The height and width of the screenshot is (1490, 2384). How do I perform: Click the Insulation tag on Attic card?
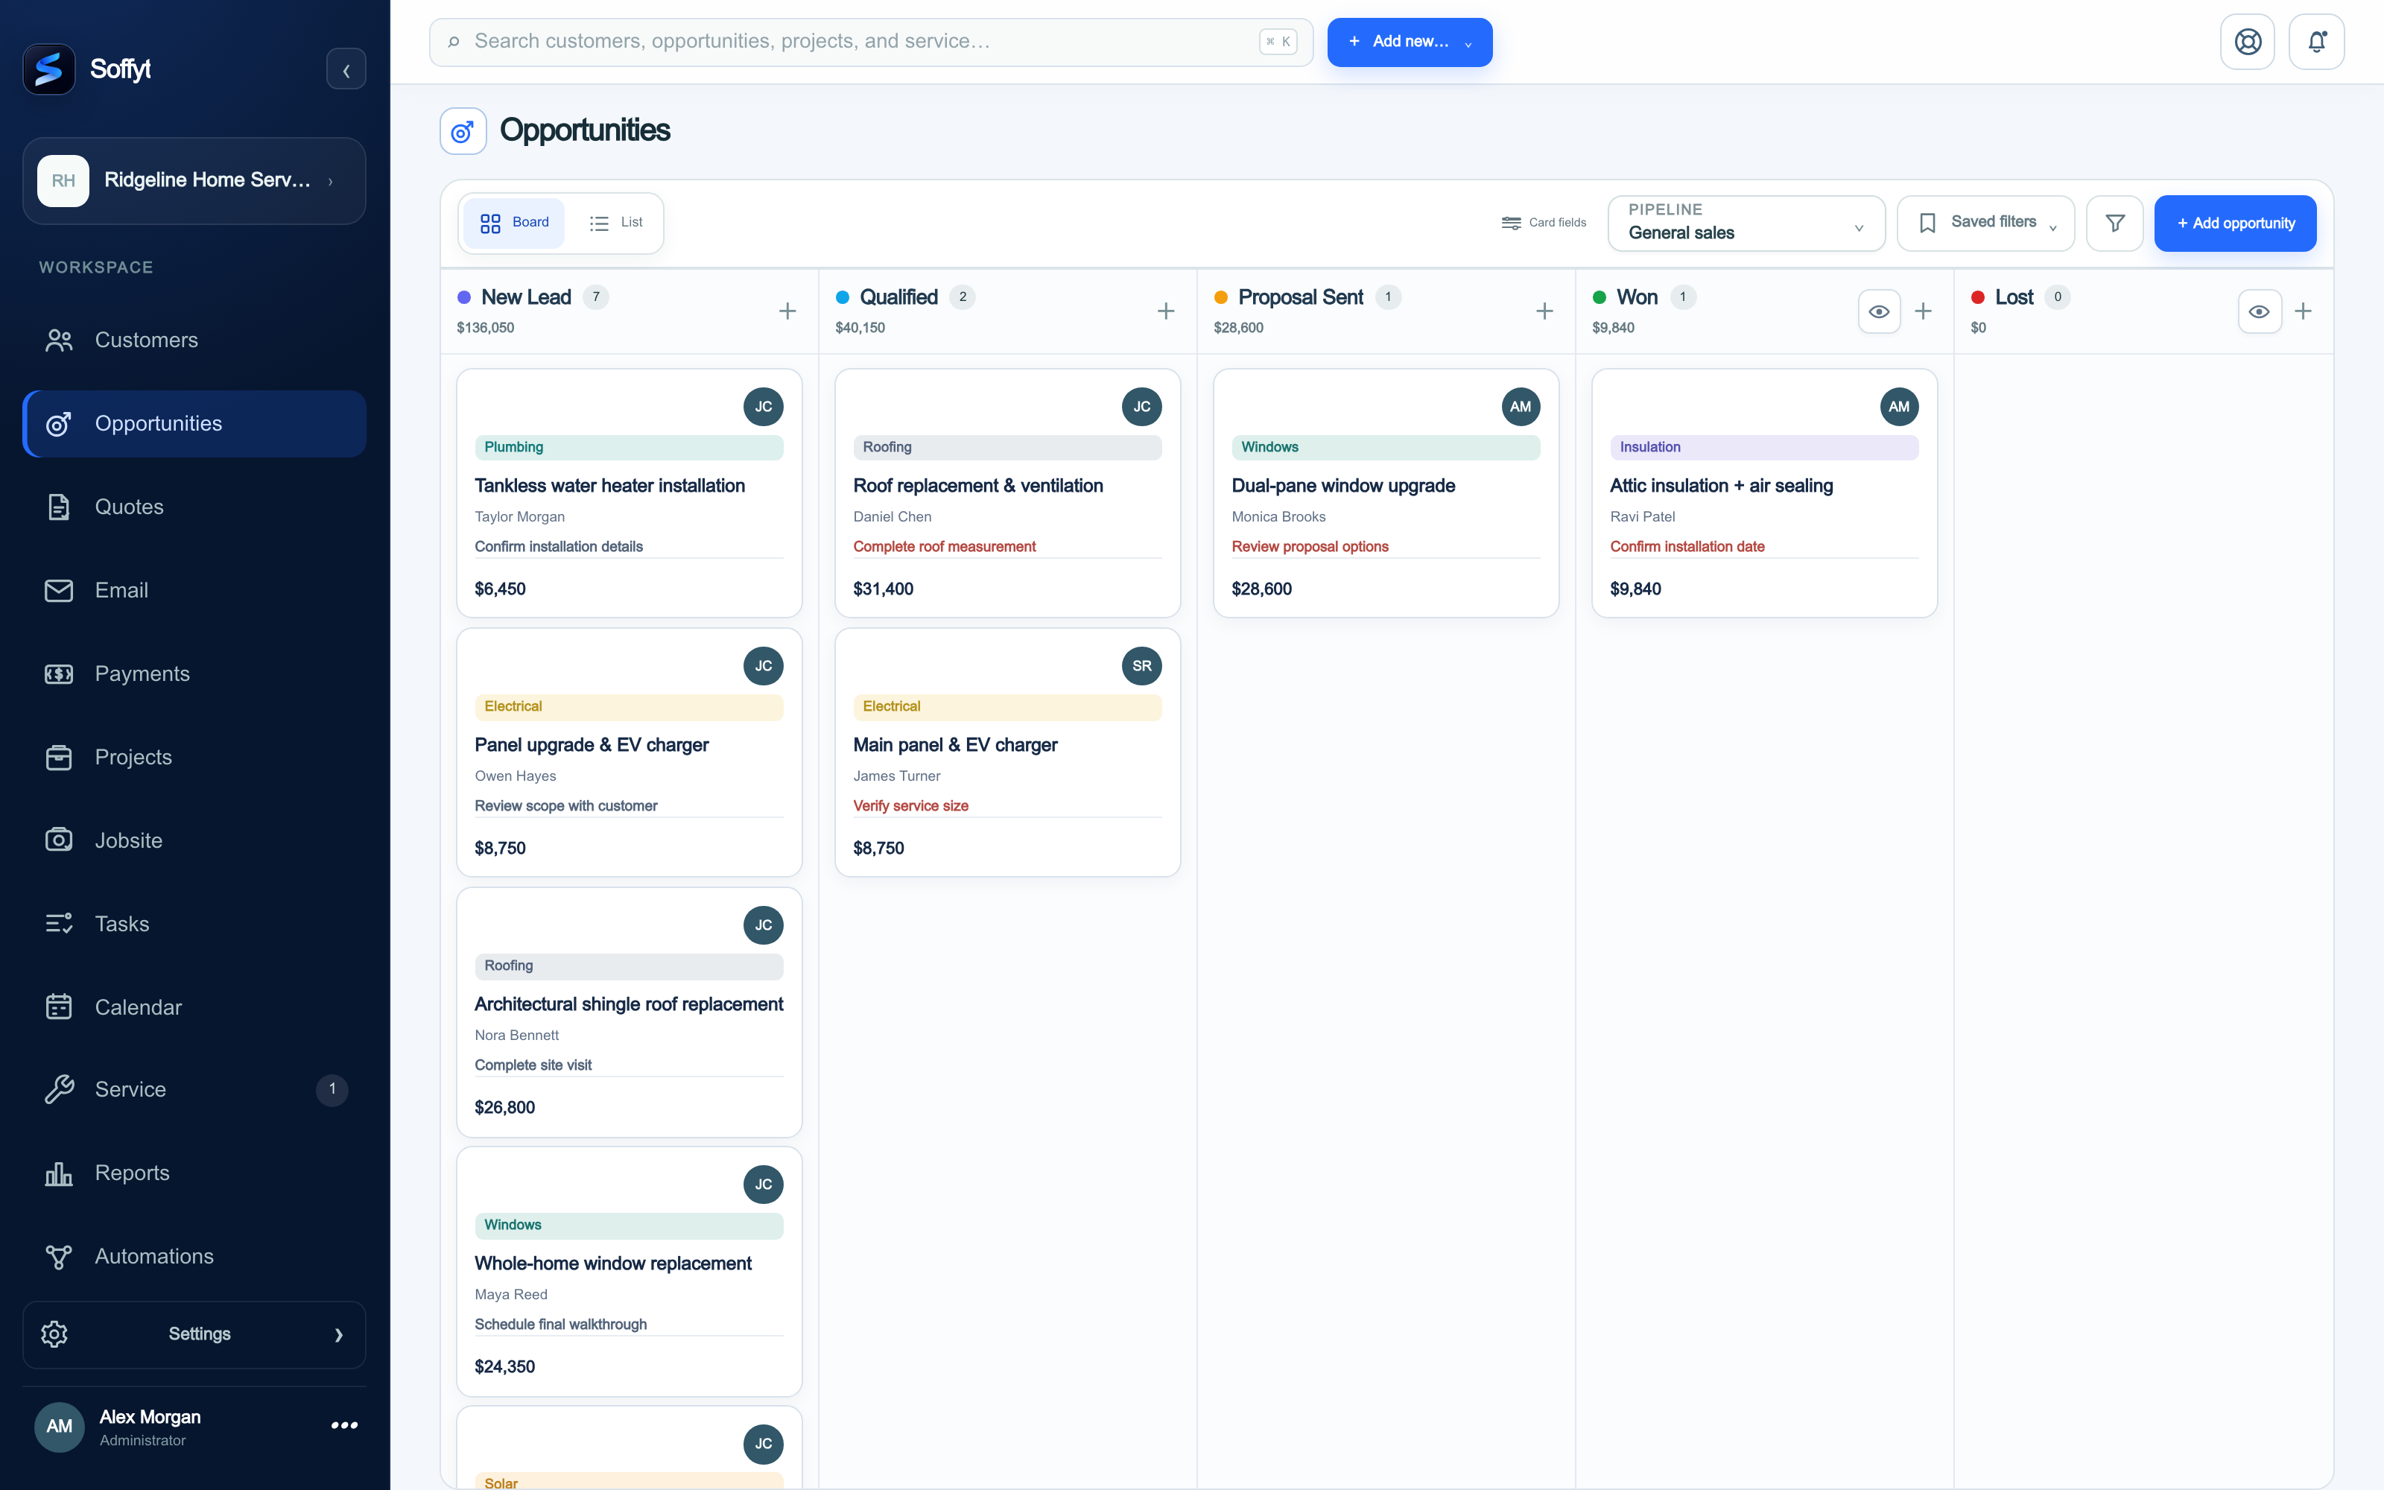click(1763, 448)
